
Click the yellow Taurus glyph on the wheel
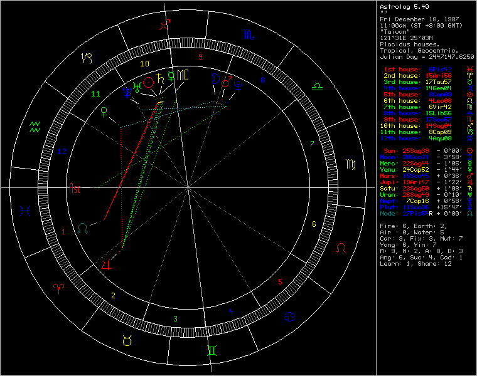[126, 340]
